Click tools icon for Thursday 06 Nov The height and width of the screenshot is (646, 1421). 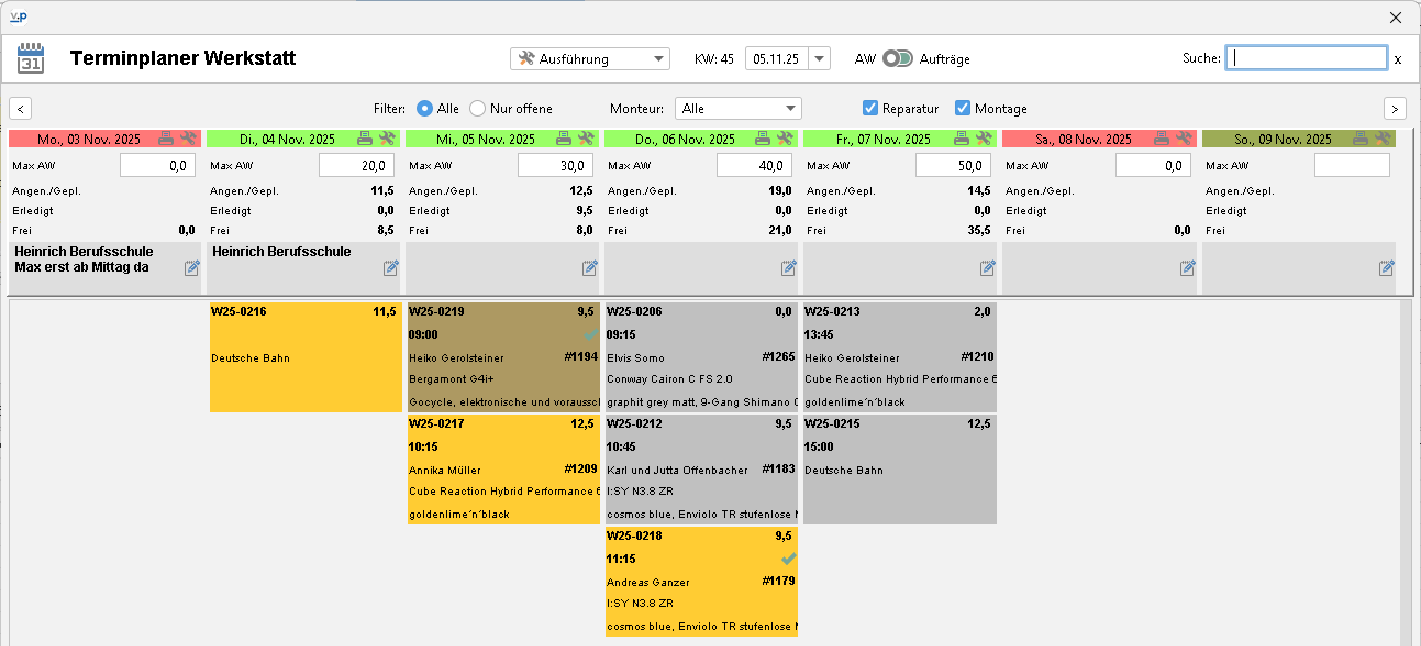(785, 139)
